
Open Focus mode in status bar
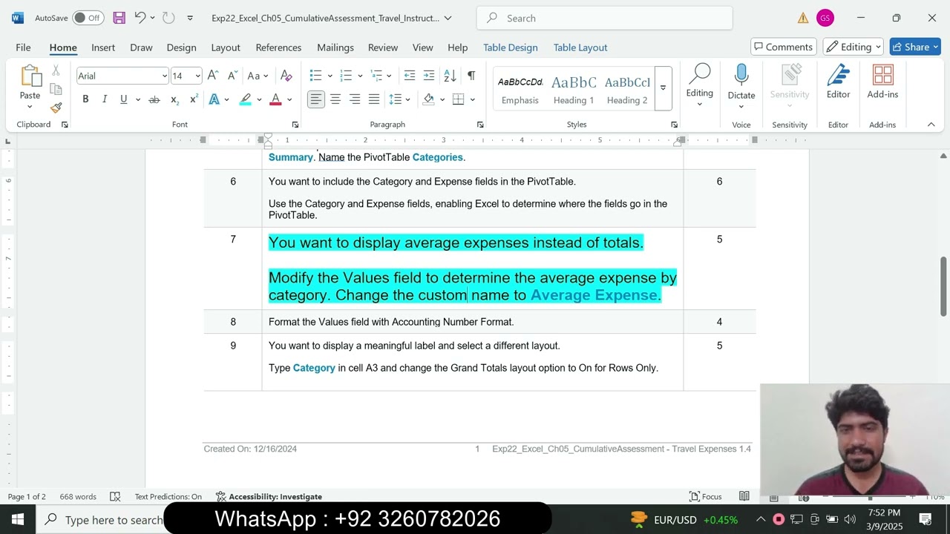click(x=706, y=496)
